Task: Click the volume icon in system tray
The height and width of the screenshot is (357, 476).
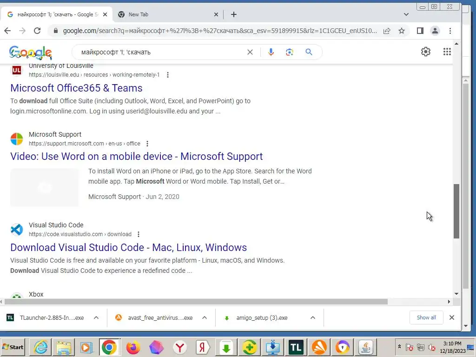Action: 431,347
